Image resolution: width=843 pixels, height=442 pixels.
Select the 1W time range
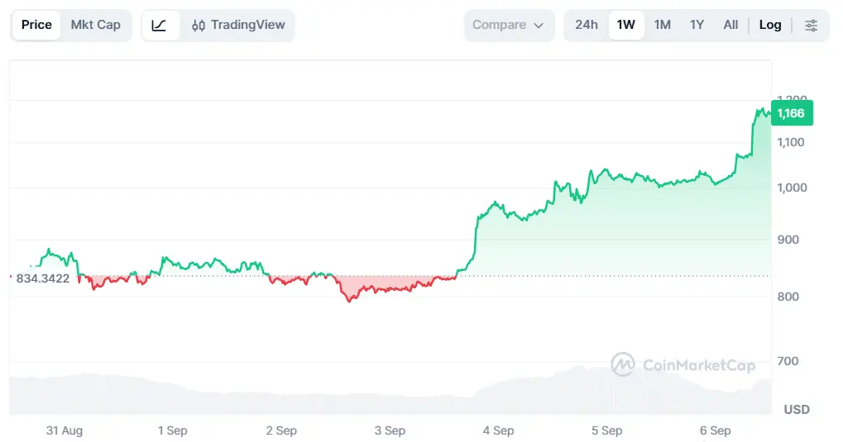[625, 25]
